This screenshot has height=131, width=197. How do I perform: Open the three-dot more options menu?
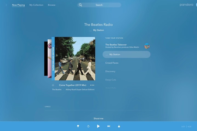coord(92,85)
